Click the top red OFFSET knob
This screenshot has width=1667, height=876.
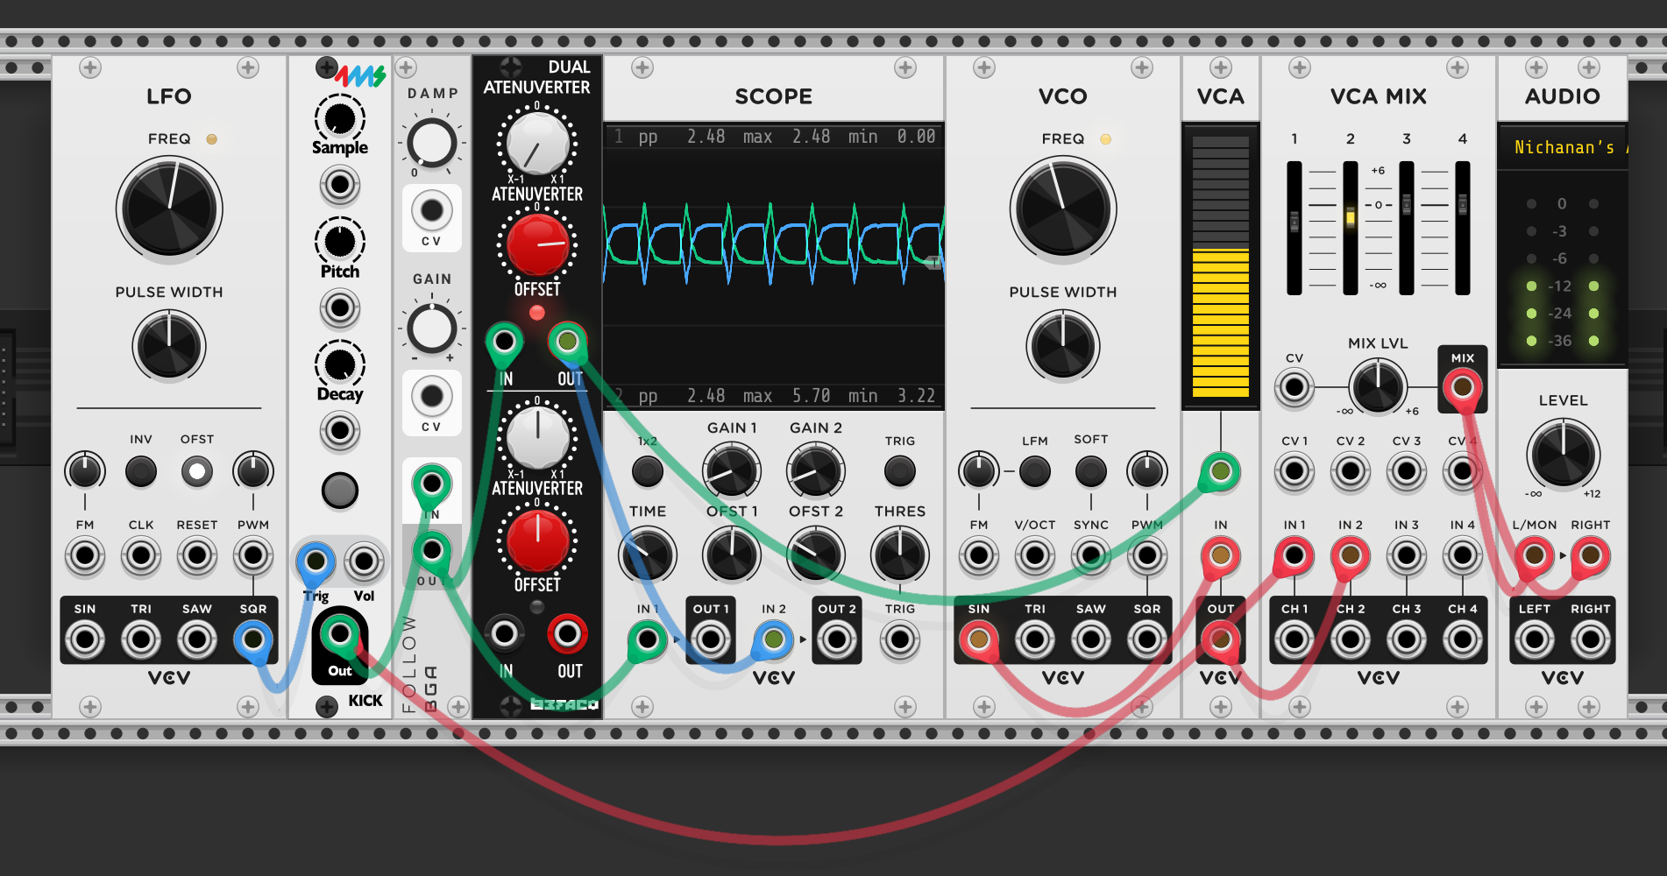tap(537, 244)
